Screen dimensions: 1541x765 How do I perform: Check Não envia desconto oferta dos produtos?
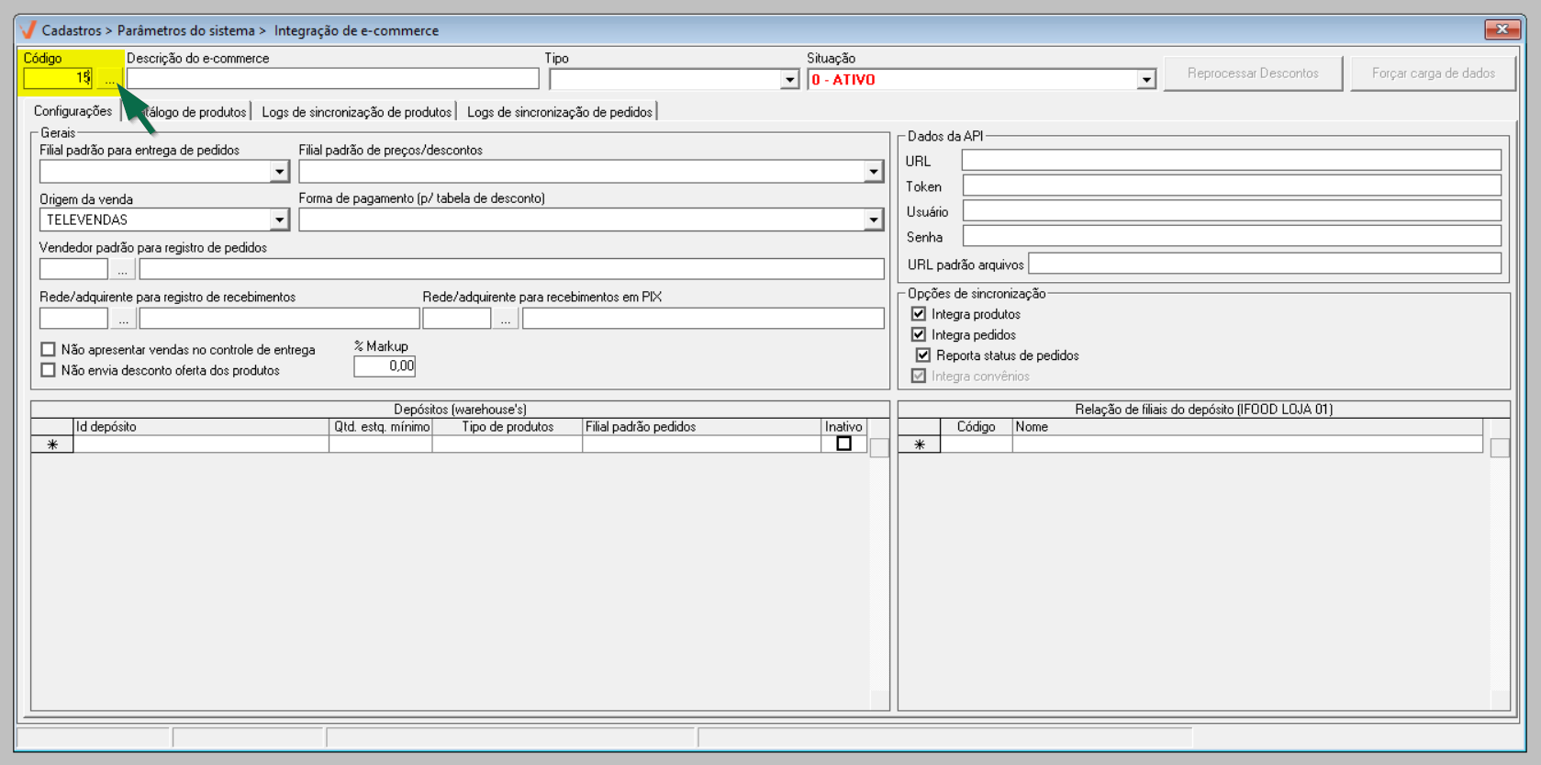coord(49,370)
